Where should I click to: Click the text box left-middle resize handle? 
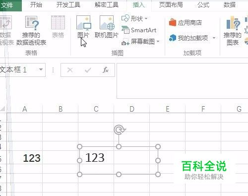tap(79, 160)
